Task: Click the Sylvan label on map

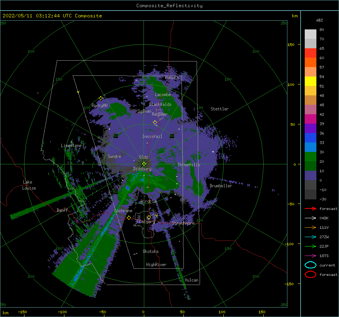Action: 144,111
